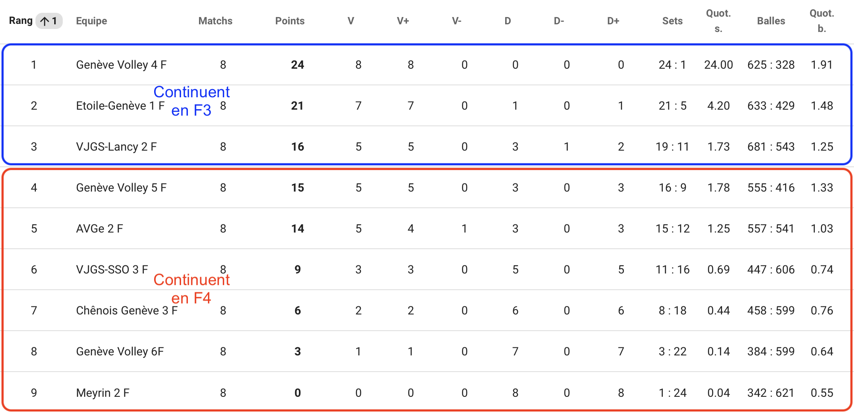Click the Rang sort arrow badge
The height and width of the screenshot is (413, 854).
(x=49, y=21)
